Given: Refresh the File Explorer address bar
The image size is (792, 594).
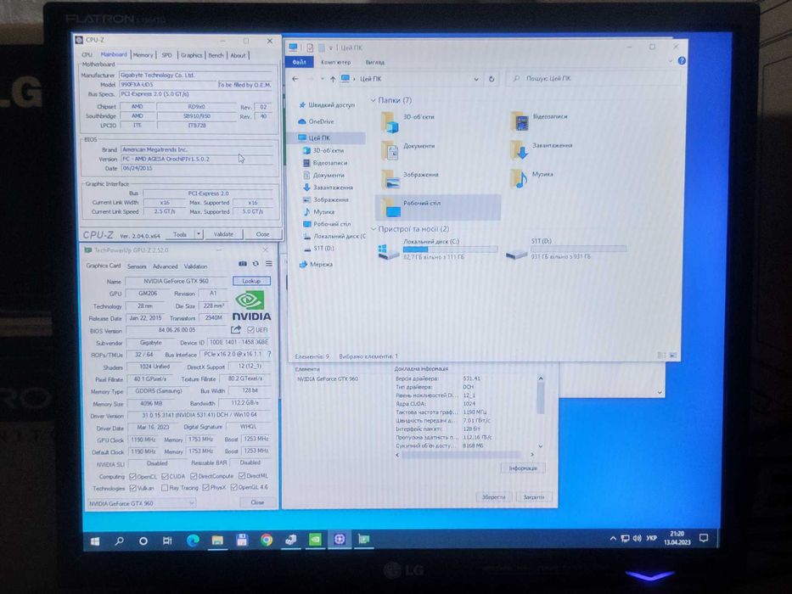Looking at the screenshot, I should (x=491, y=79).
